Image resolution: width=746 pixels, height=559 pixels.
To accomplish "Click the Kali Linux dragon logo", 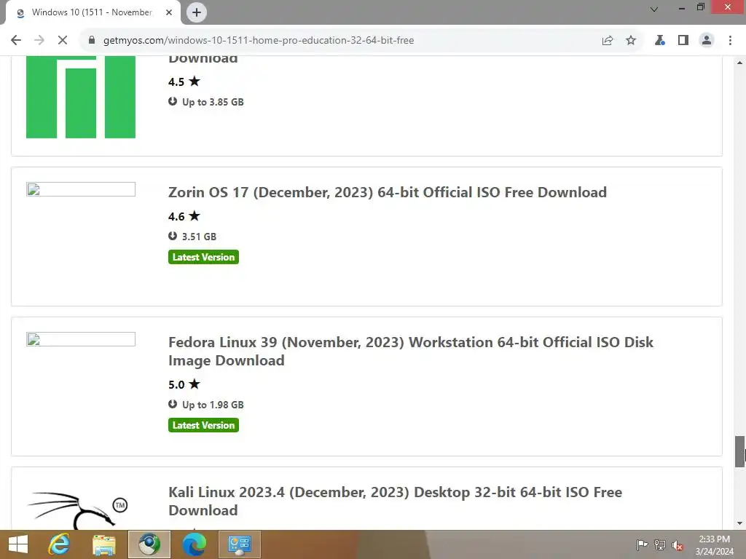I will pyautogui.click(x=77, y=510).
